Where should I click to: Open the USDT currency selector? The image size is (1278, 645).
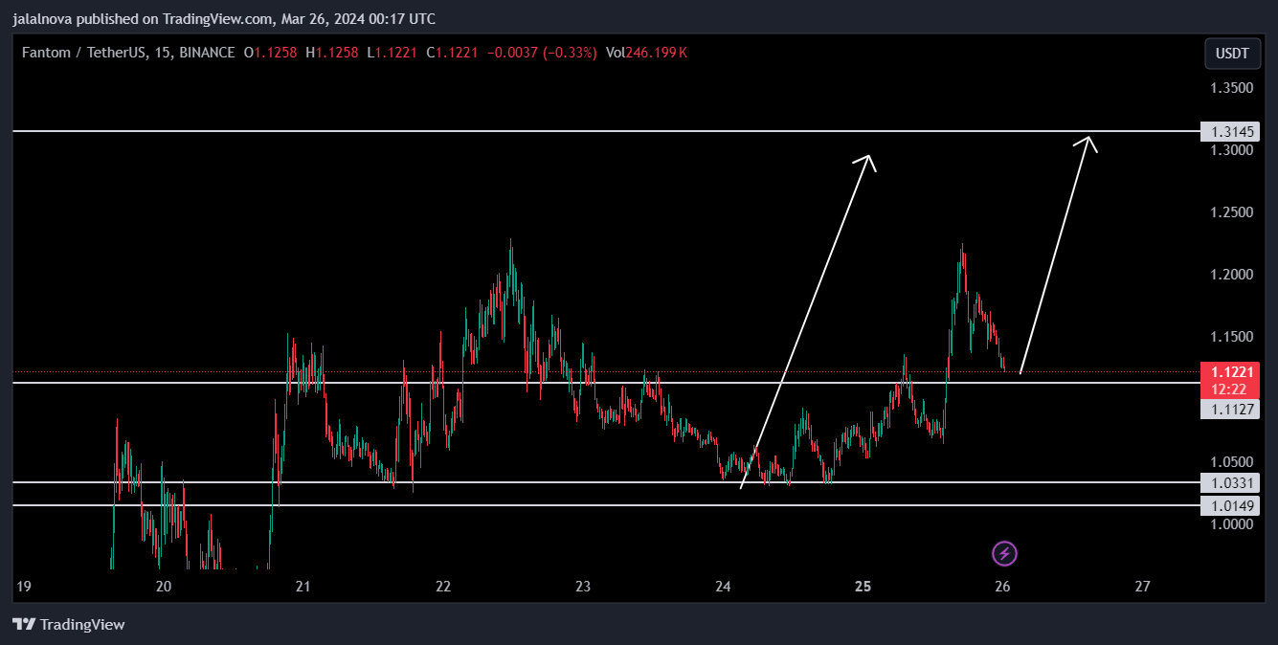pos(1232,54)
